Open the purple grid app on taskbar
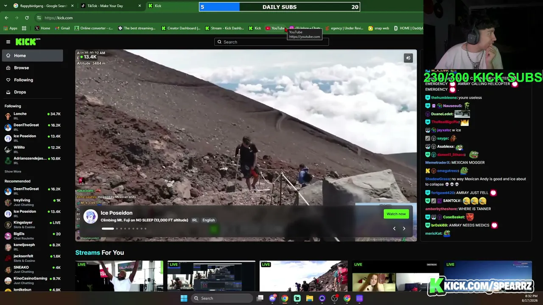543x305 pixels. point(359,298)
